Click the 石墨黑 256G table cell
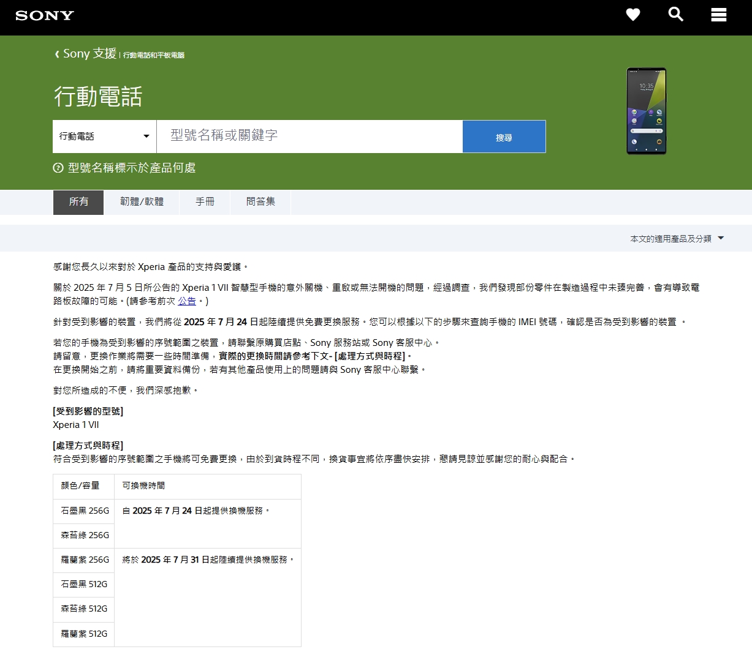This screenshot has height=652, width=752. 83,511
